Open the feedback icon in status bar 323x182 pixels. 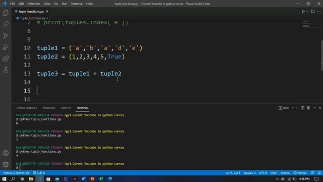tap(312, 173)
